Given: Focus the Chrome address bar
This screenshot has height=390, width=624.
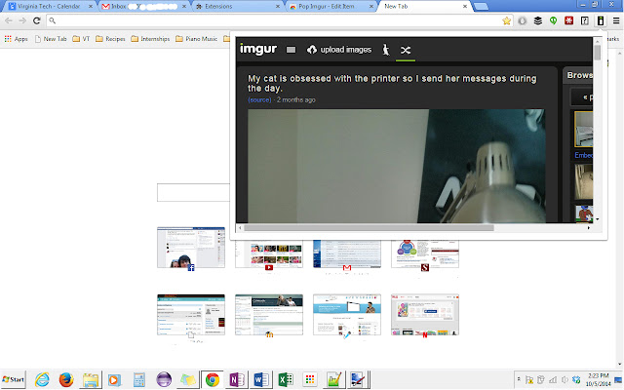Looking at the screenshot, I should click(x=279, y=20).
